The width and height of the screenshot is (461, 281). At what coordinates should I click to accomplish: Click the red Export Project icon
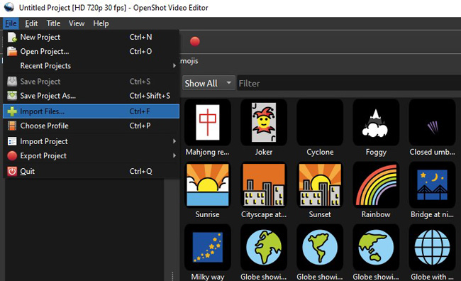coord(12,155)
